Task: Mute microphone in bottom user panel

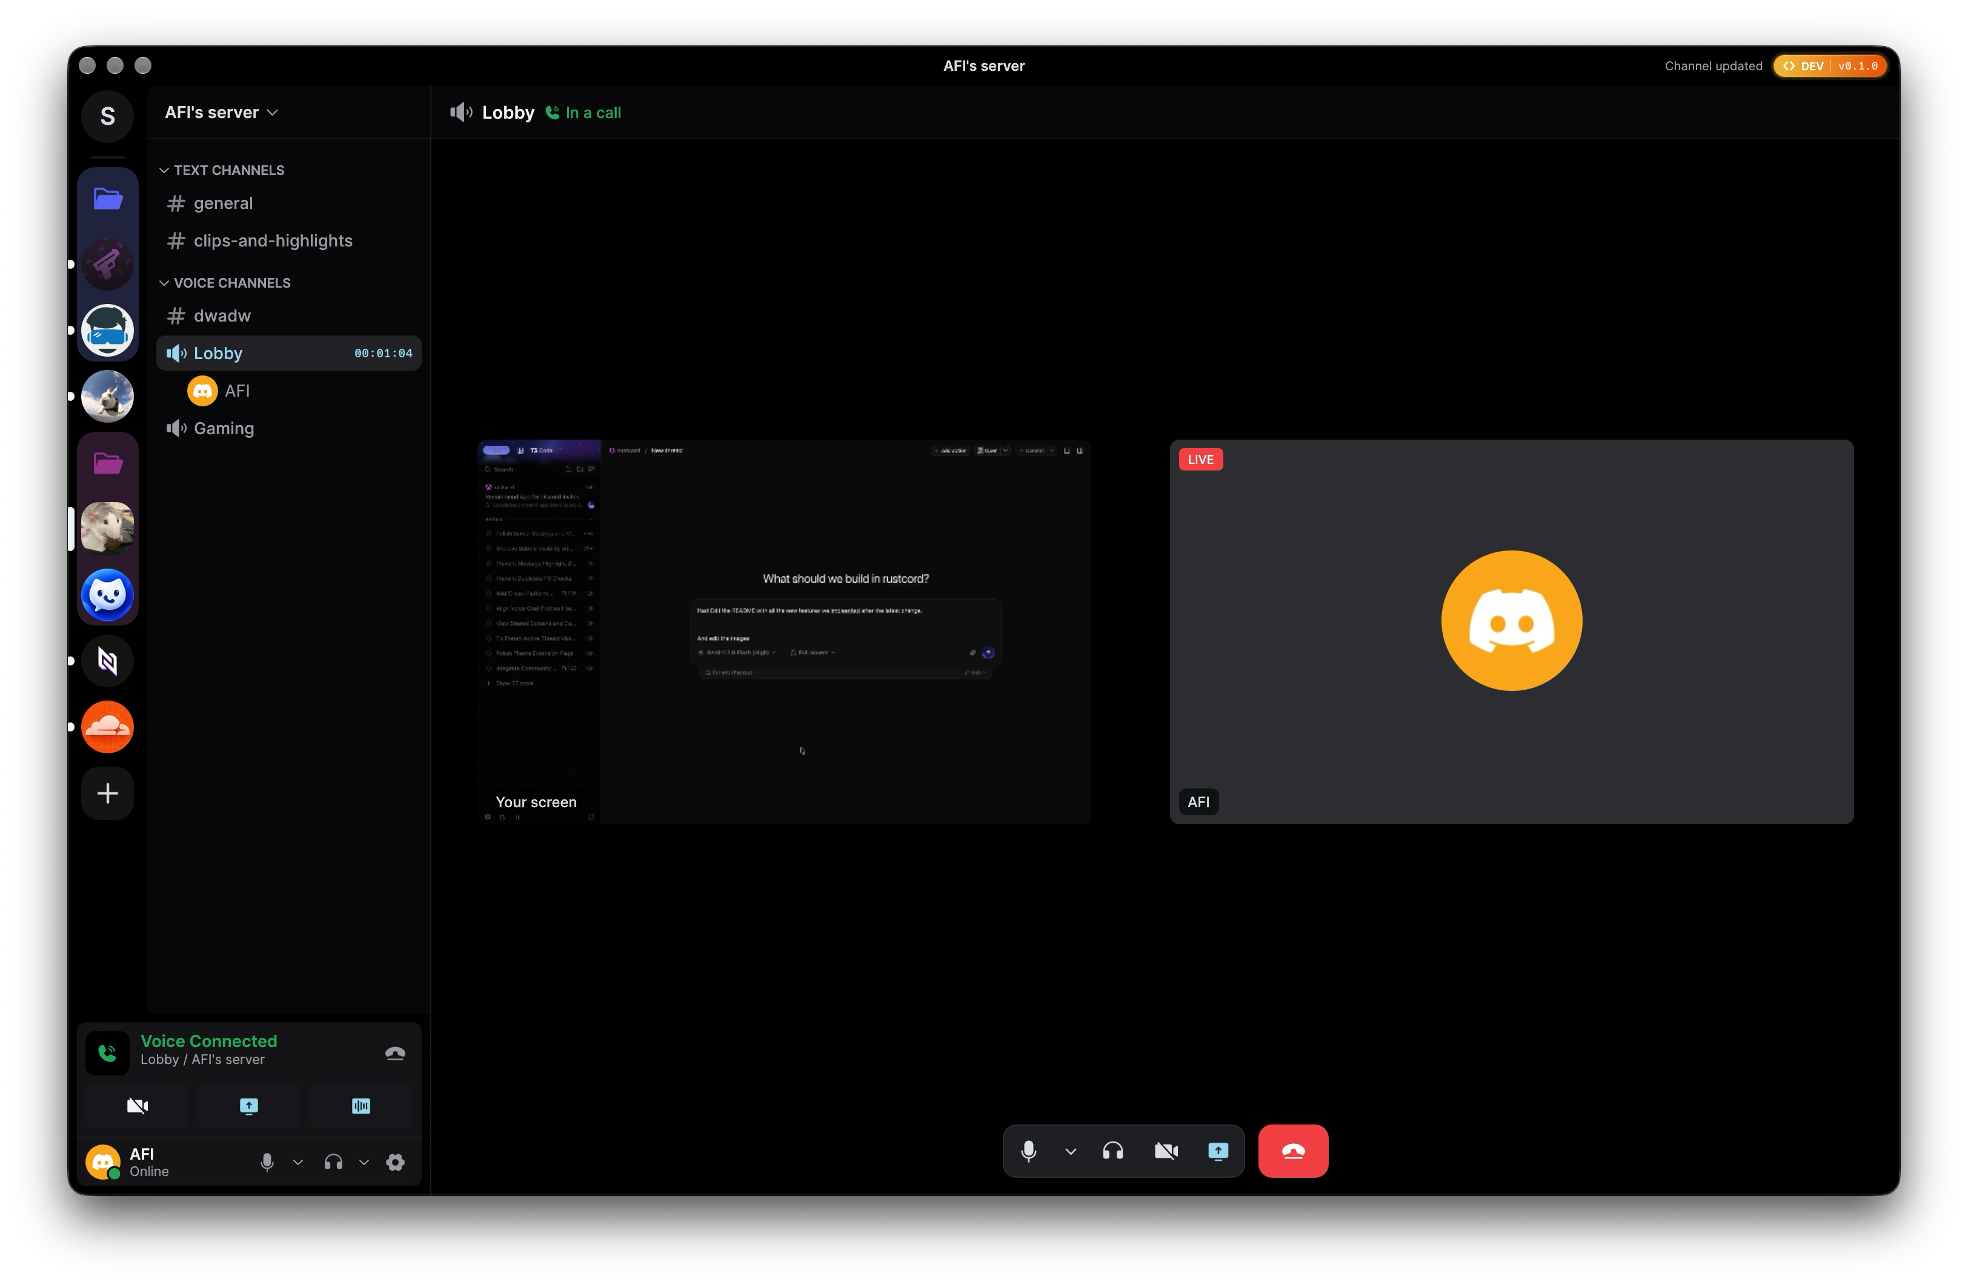Action: click(267, 1162)
